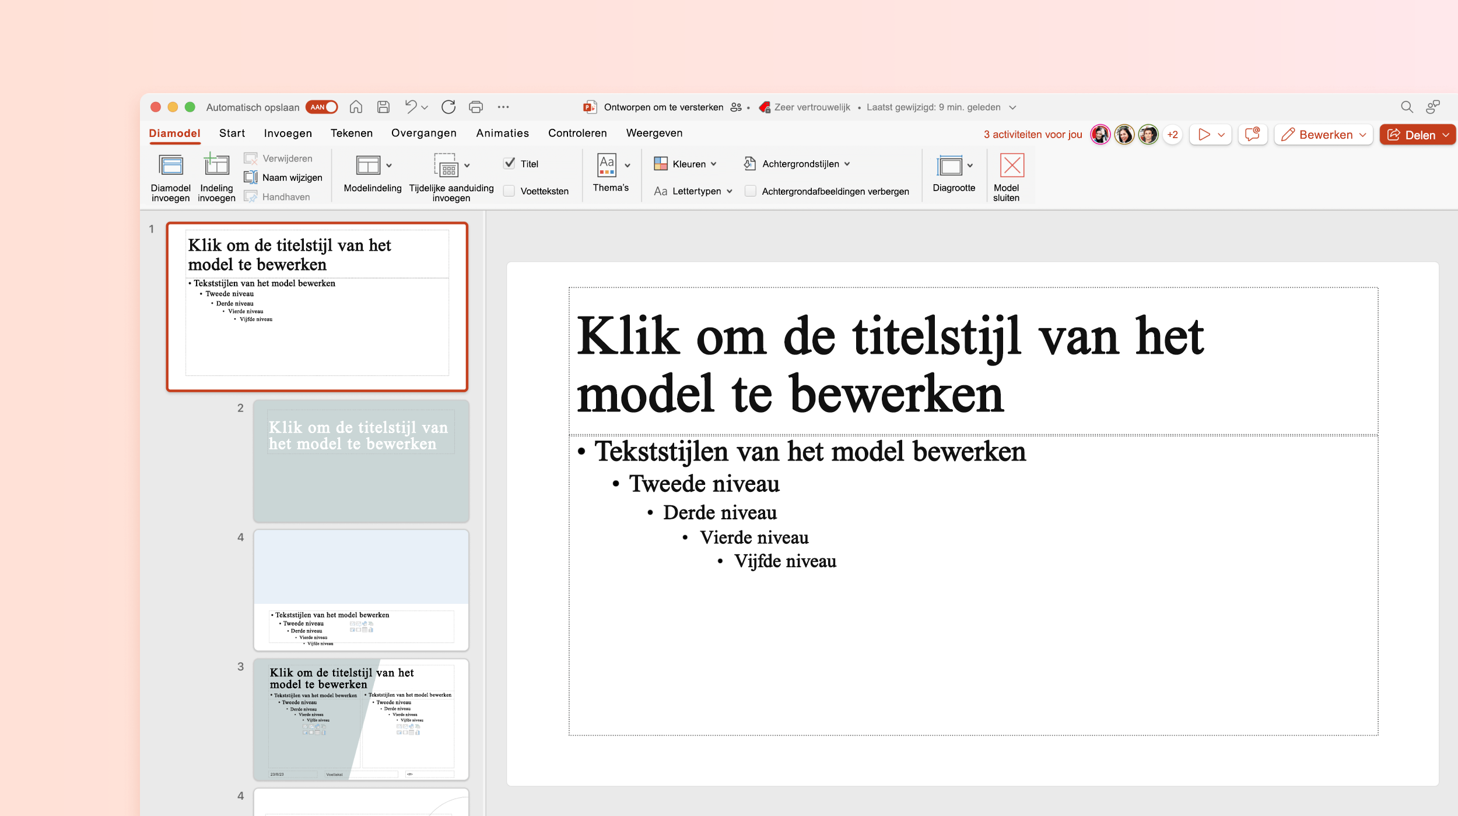Open the Thema's gallery icon
Image resolution: width=1458 pixels, height=816 pixels.
point(607,165)
